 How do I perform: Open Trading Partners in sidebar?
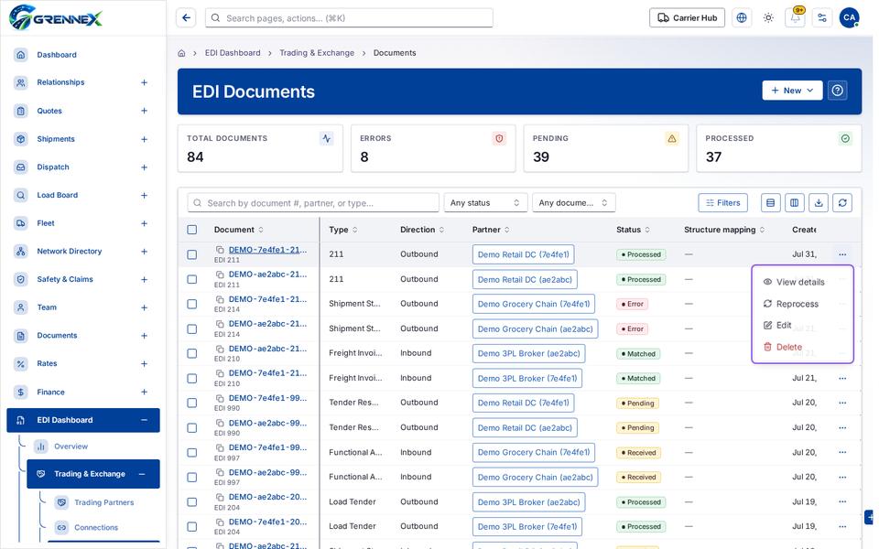click(104, 502)
